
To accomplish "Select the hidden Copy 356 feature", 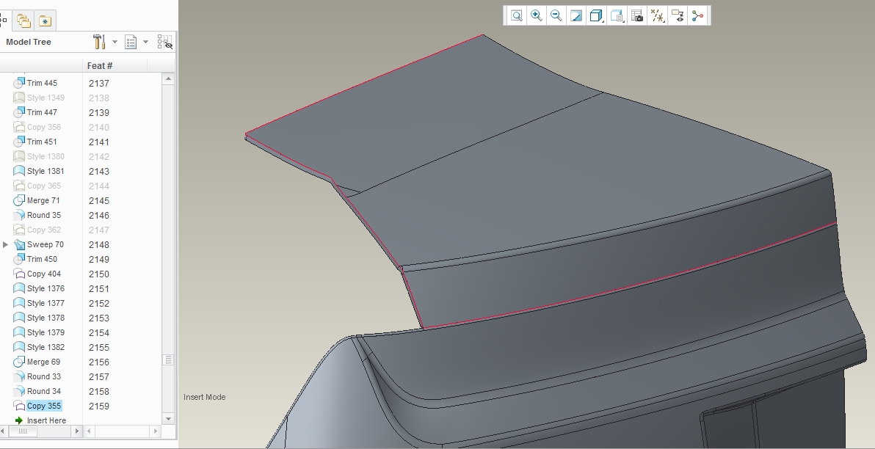I will click(43, 127).
